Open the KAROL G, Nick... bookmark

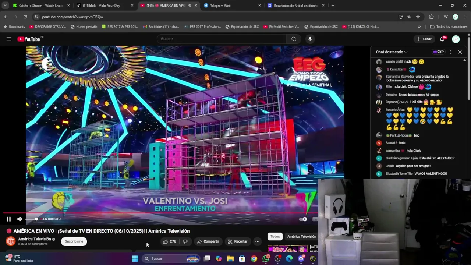point(361,27)
